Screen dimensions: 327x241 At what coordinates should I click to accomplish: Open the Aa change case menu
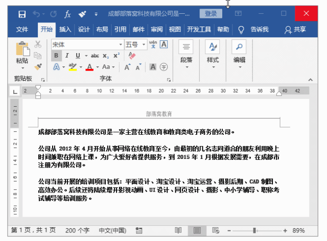click(x=108, y=67)
